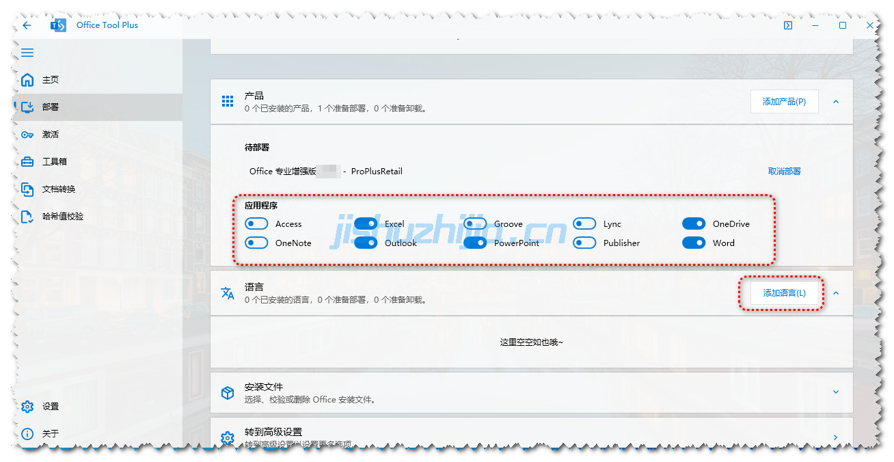Minimize the Office Tool Plus window

(815, 25)
